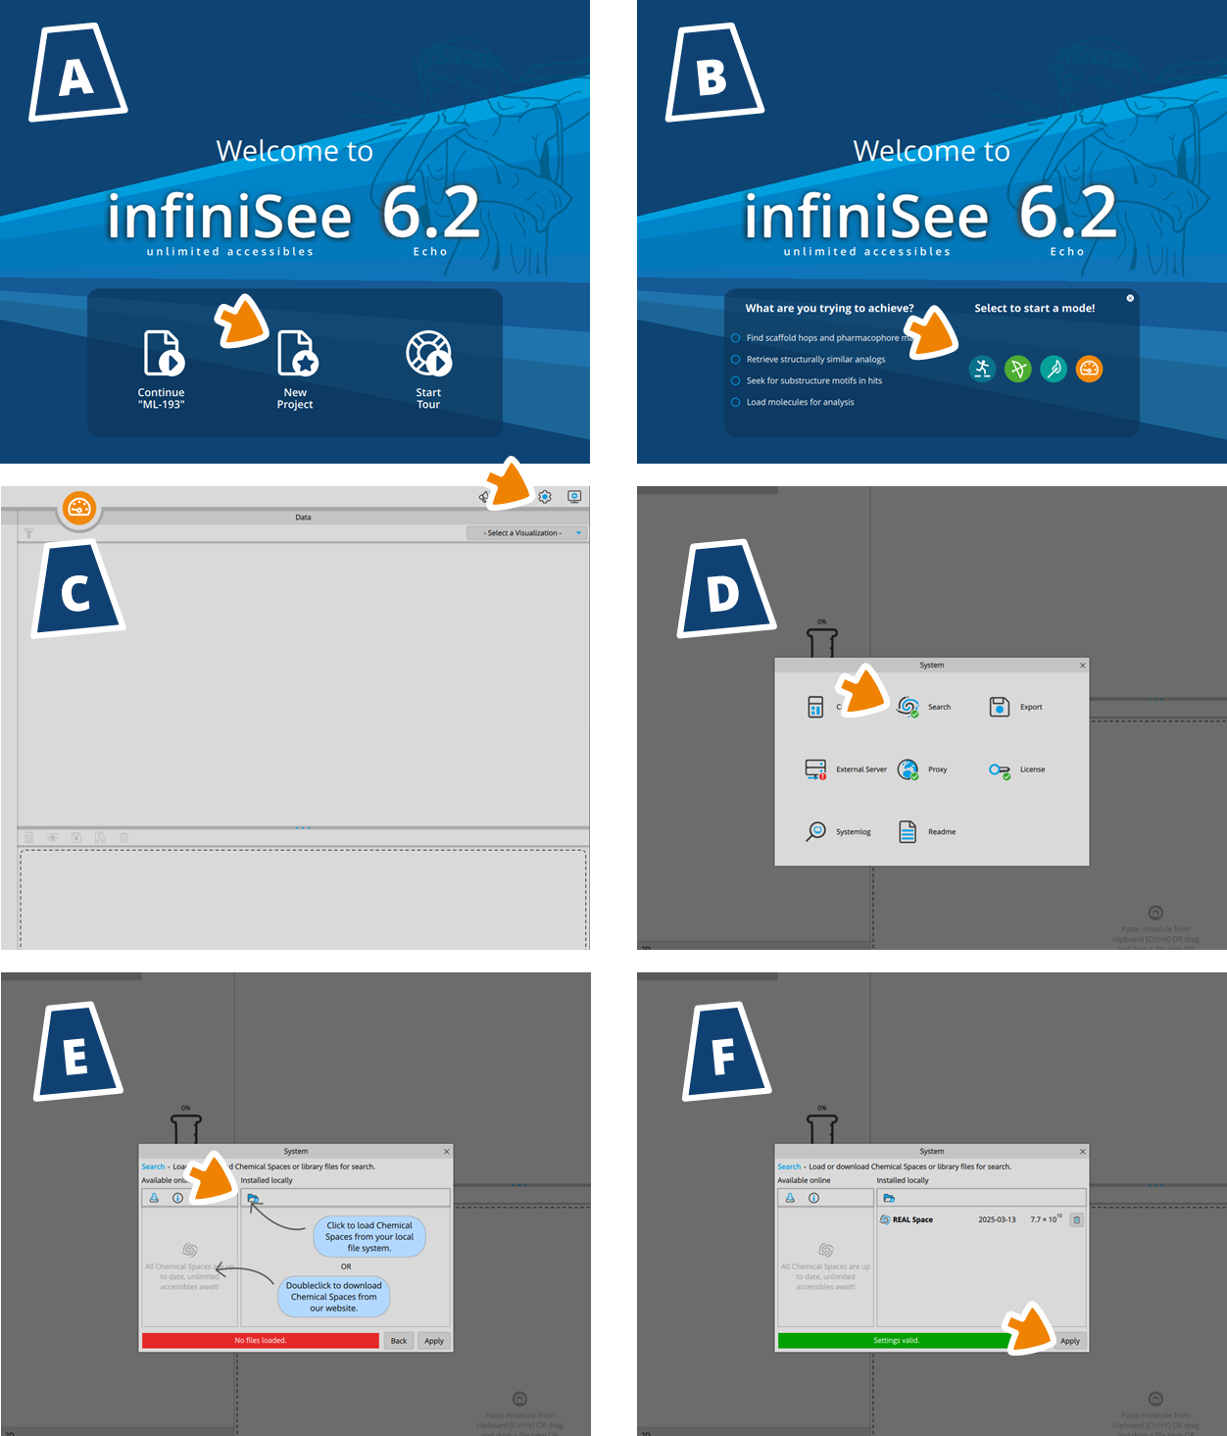Open the calculator settings icon in System dialog
Screen dimensions: 1227x1436
point(815,707)
